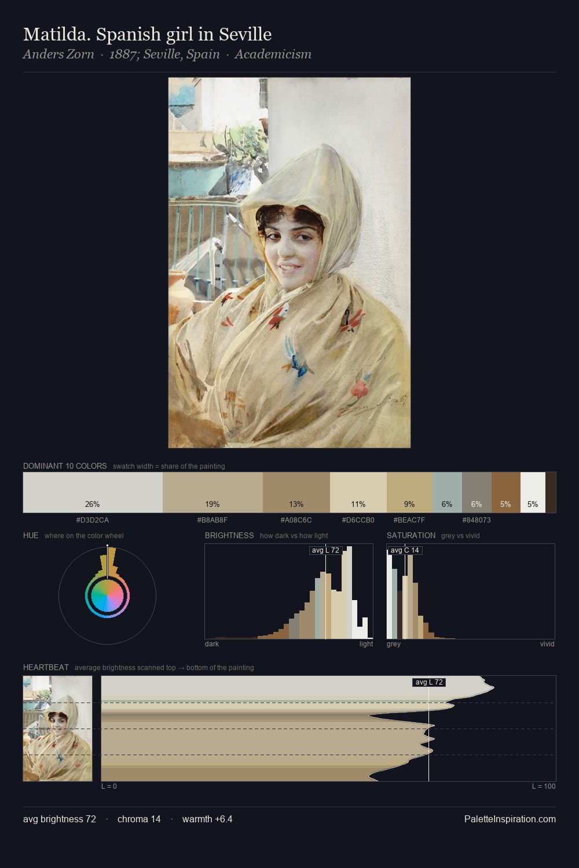Image resolution: width=579 pixels, height=868 pixels.
Task: Click the #D6CCB0 hex label
Action: (358, 520)
